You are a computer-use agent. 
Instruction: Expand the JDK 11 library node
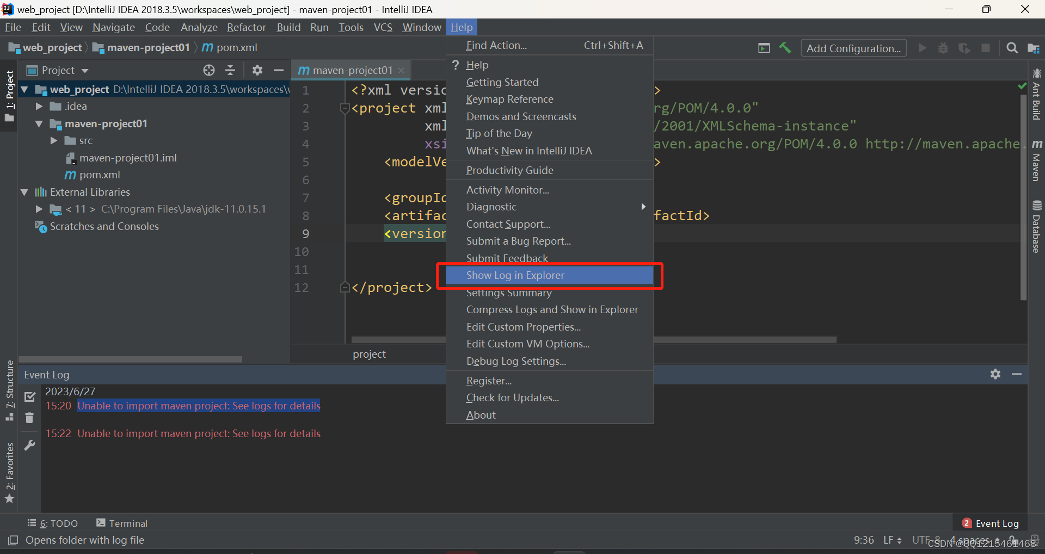39,209
